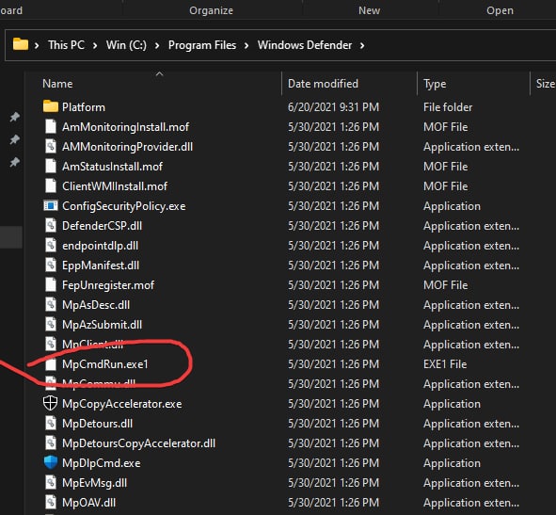Screen dimensions: 556x515
Task: Click the DefenderCSP.dll file icon
Action: click(x=51, y=225)
